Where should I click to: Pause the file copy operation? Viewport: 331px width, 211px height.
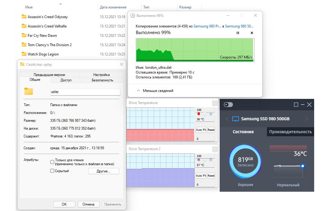238,33
